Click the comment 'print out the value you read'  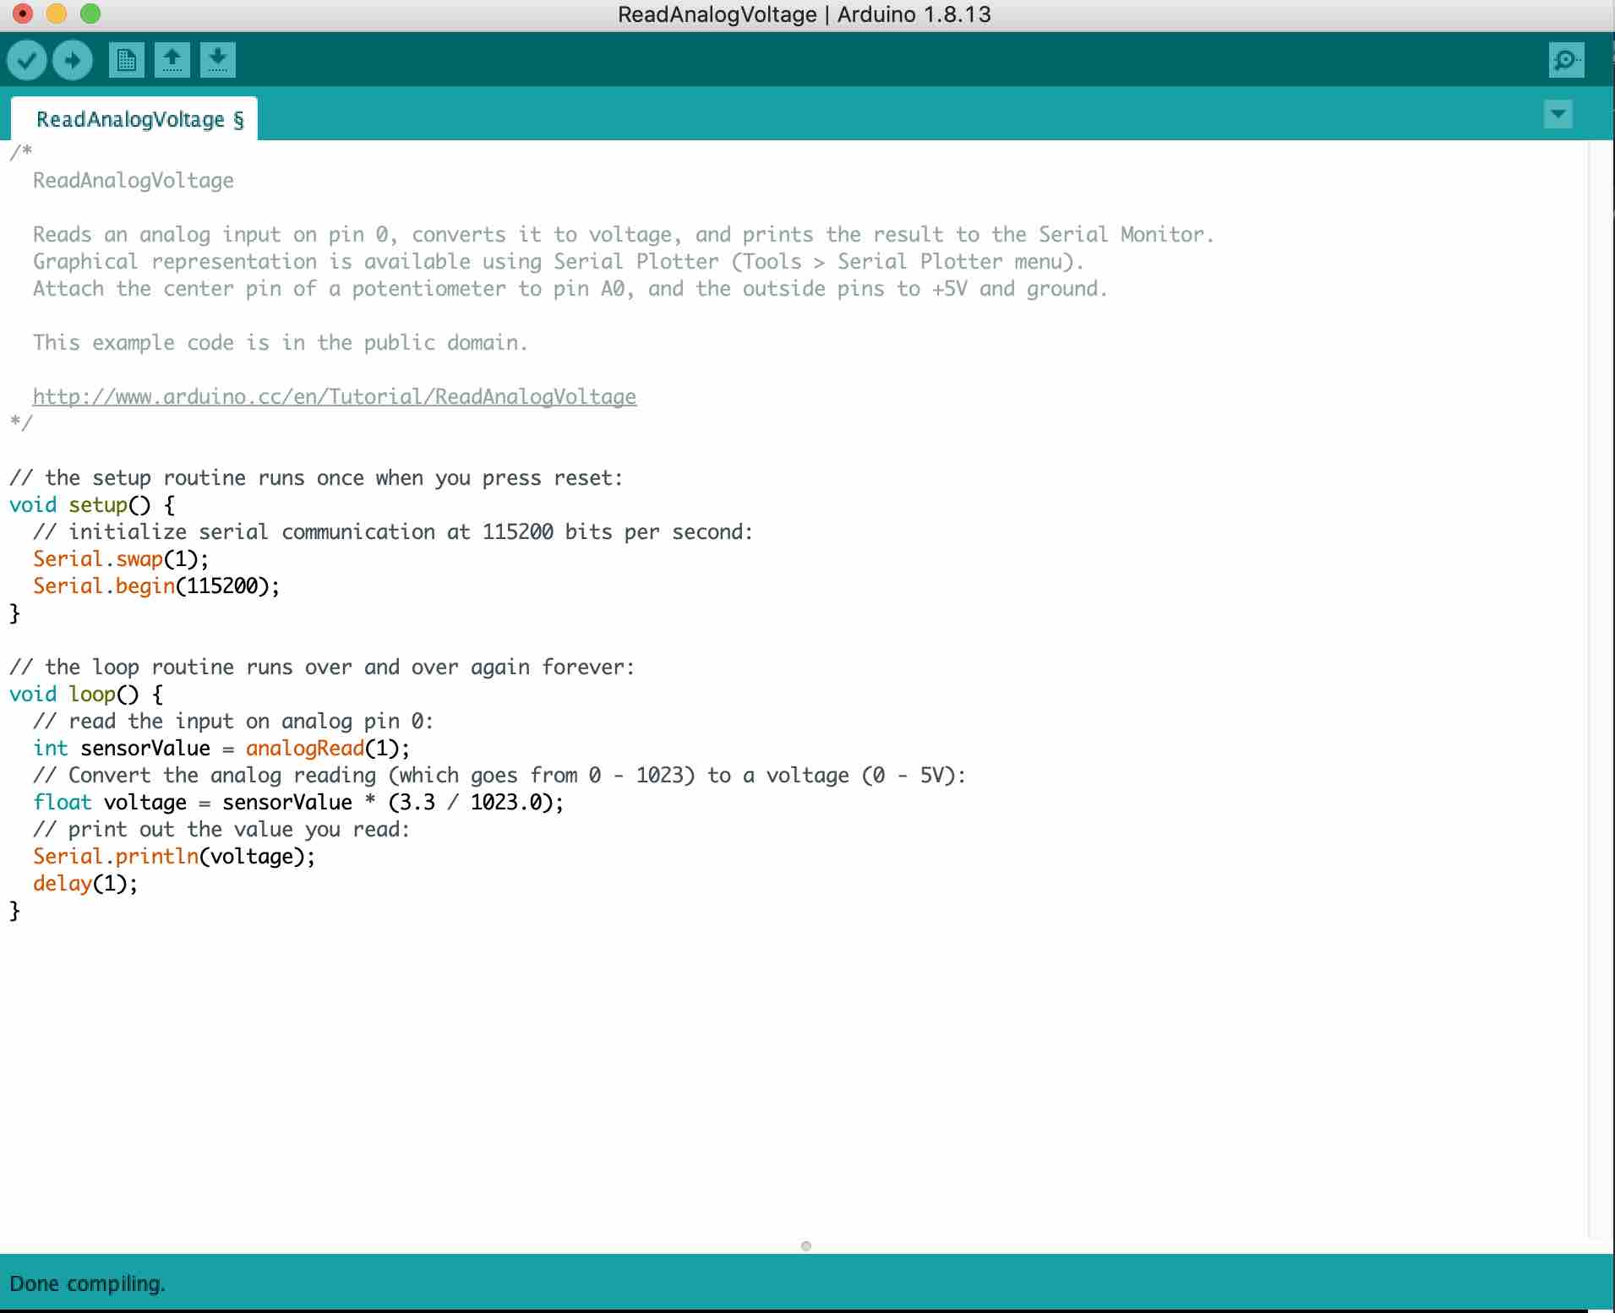221,829
